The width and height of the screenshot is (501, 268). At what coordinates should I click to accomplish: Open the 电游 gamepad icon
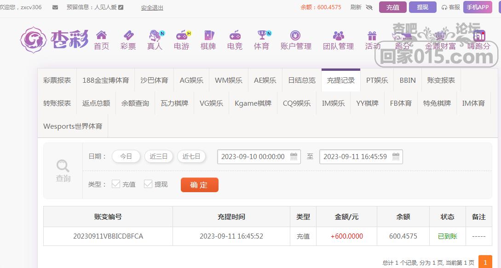click(x=182, y=35)
